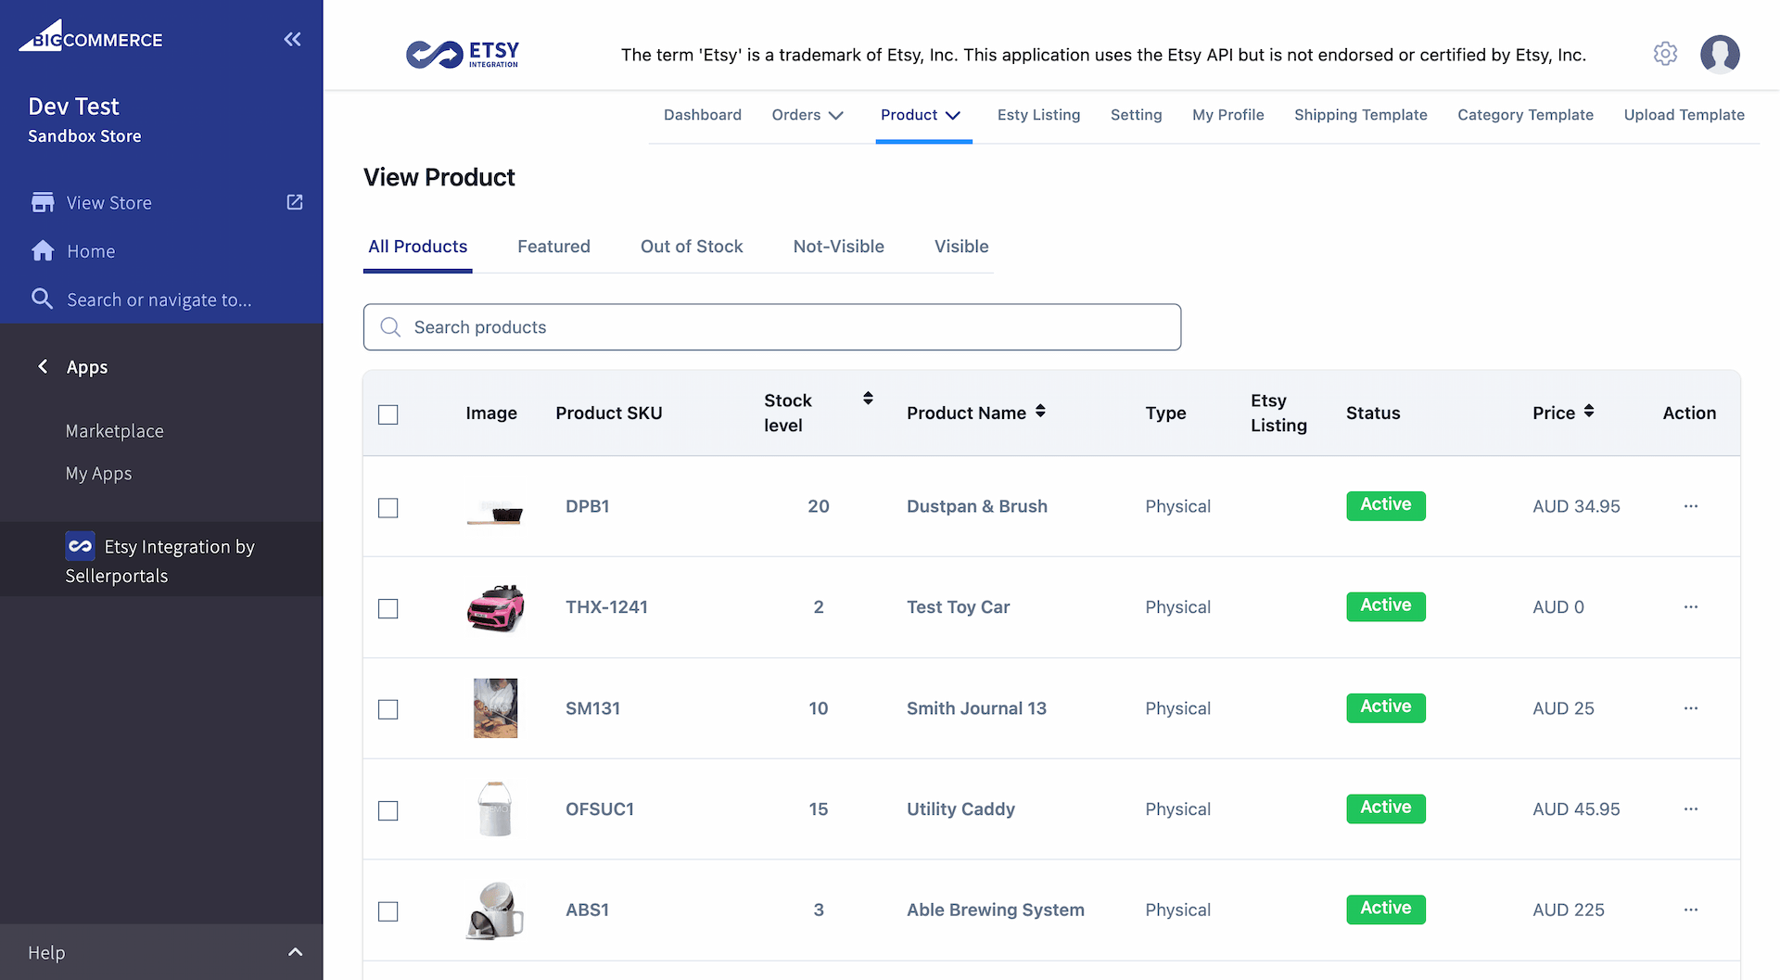Tick the Able Brewing System checkbox

click(x=388, y=911)
